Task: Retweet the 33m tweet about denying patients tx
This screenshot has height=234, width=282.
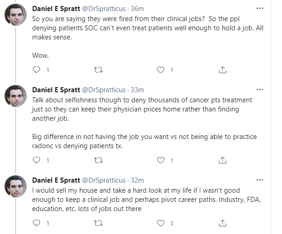Action: point(98,160)
